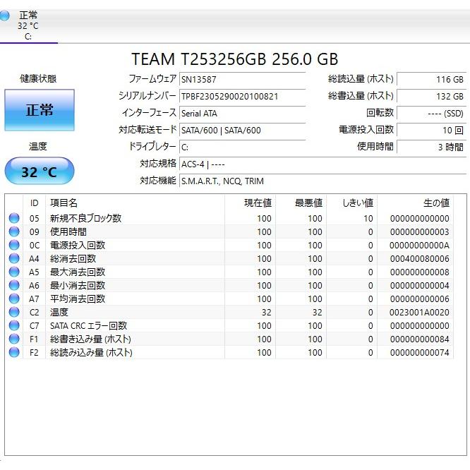
Task: Click total host reads value 116 GB
Action: click(x=432, y=80)
